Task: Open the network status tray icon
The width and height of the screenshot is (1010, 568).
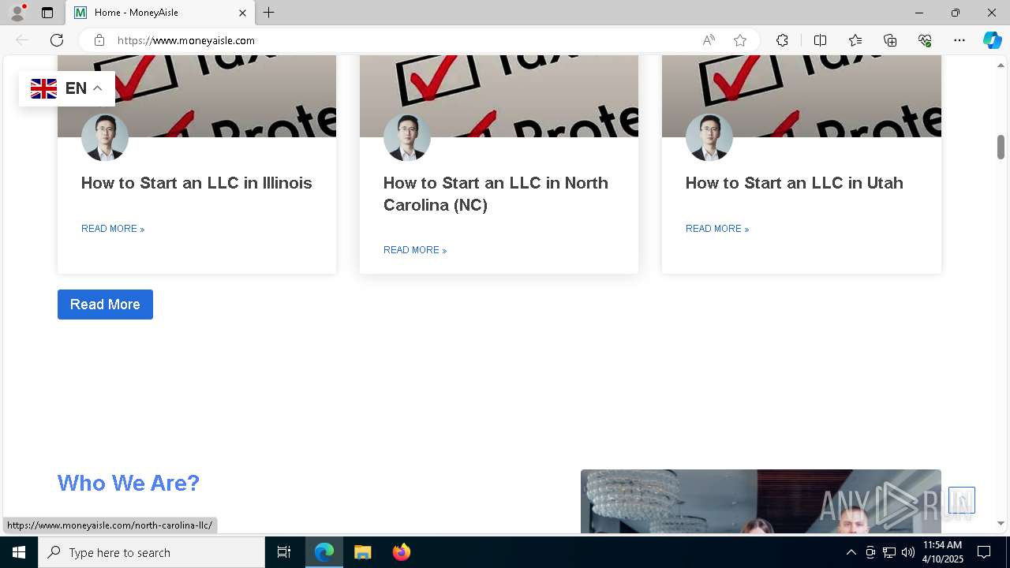Action: tap(889, 552)
